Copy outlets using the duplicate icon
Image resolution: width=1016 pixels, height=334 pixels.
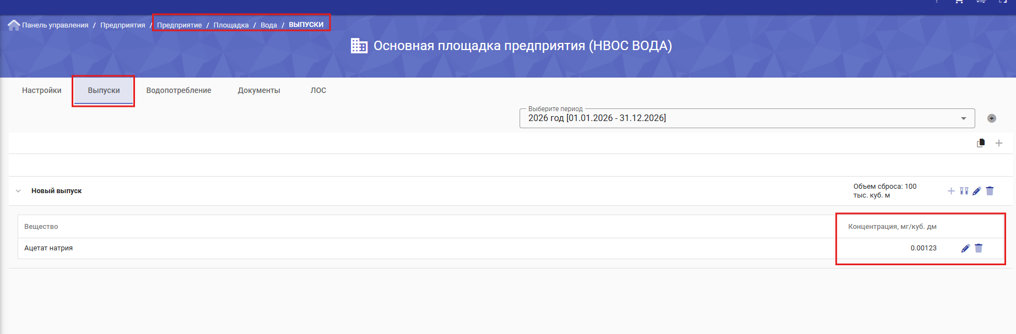[981, 143]
